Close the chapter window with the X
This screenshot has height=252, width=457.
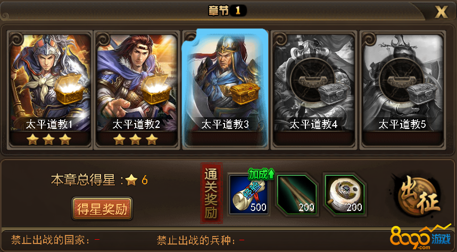tap(441, 12)
